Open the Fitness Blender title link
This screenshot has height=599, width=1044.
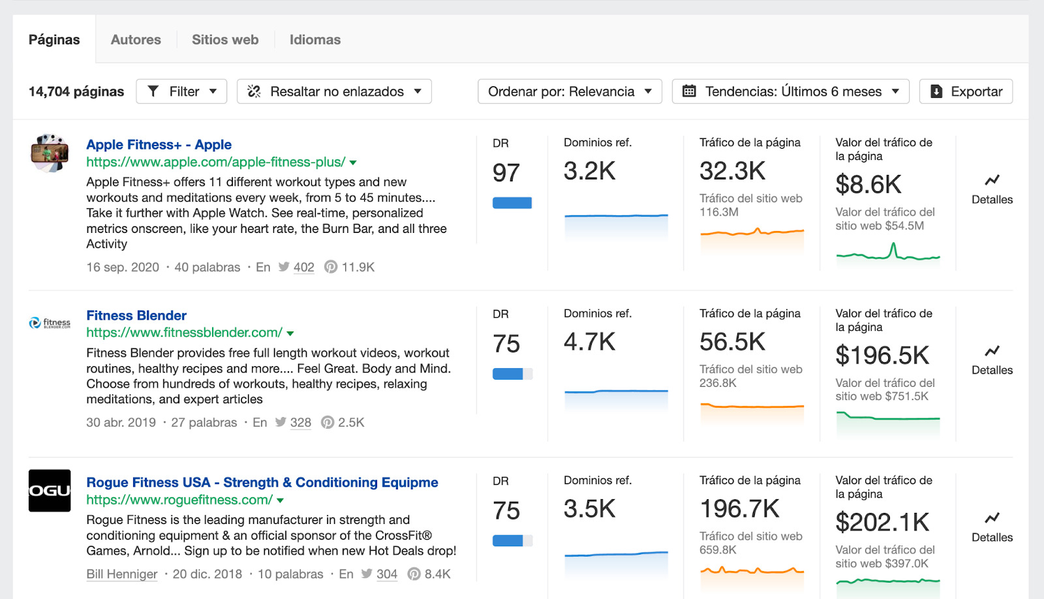pyautogui.click(x=136, y=316)
